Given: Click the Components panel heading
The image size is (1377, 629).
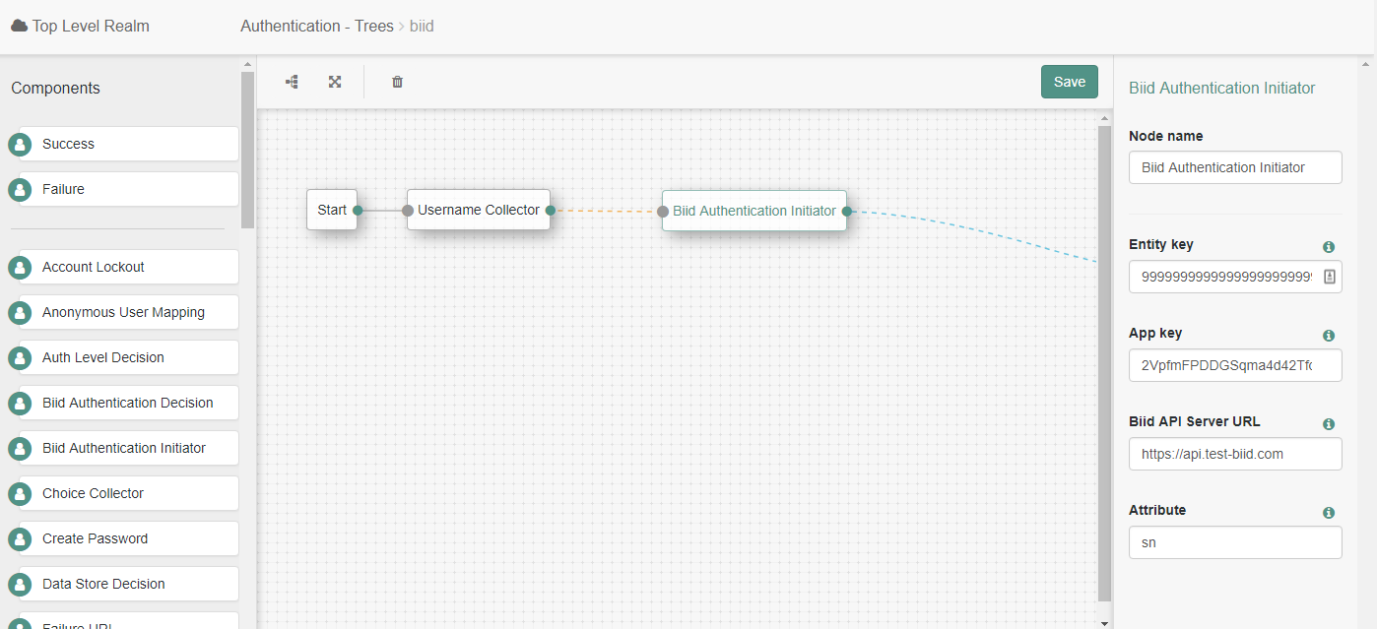Looking at the screenshot, I should point(55,88).
